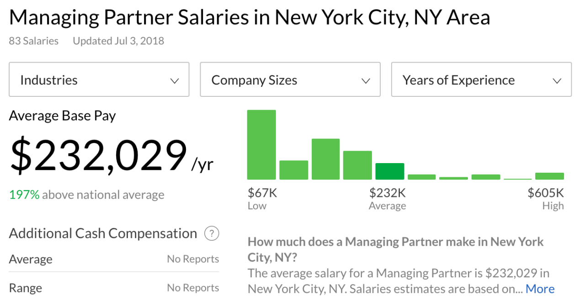Screen dimensions: 585x307
Task: Click the 83 Salaries count text
Action: pyautogui.click(x=33, y=41)
